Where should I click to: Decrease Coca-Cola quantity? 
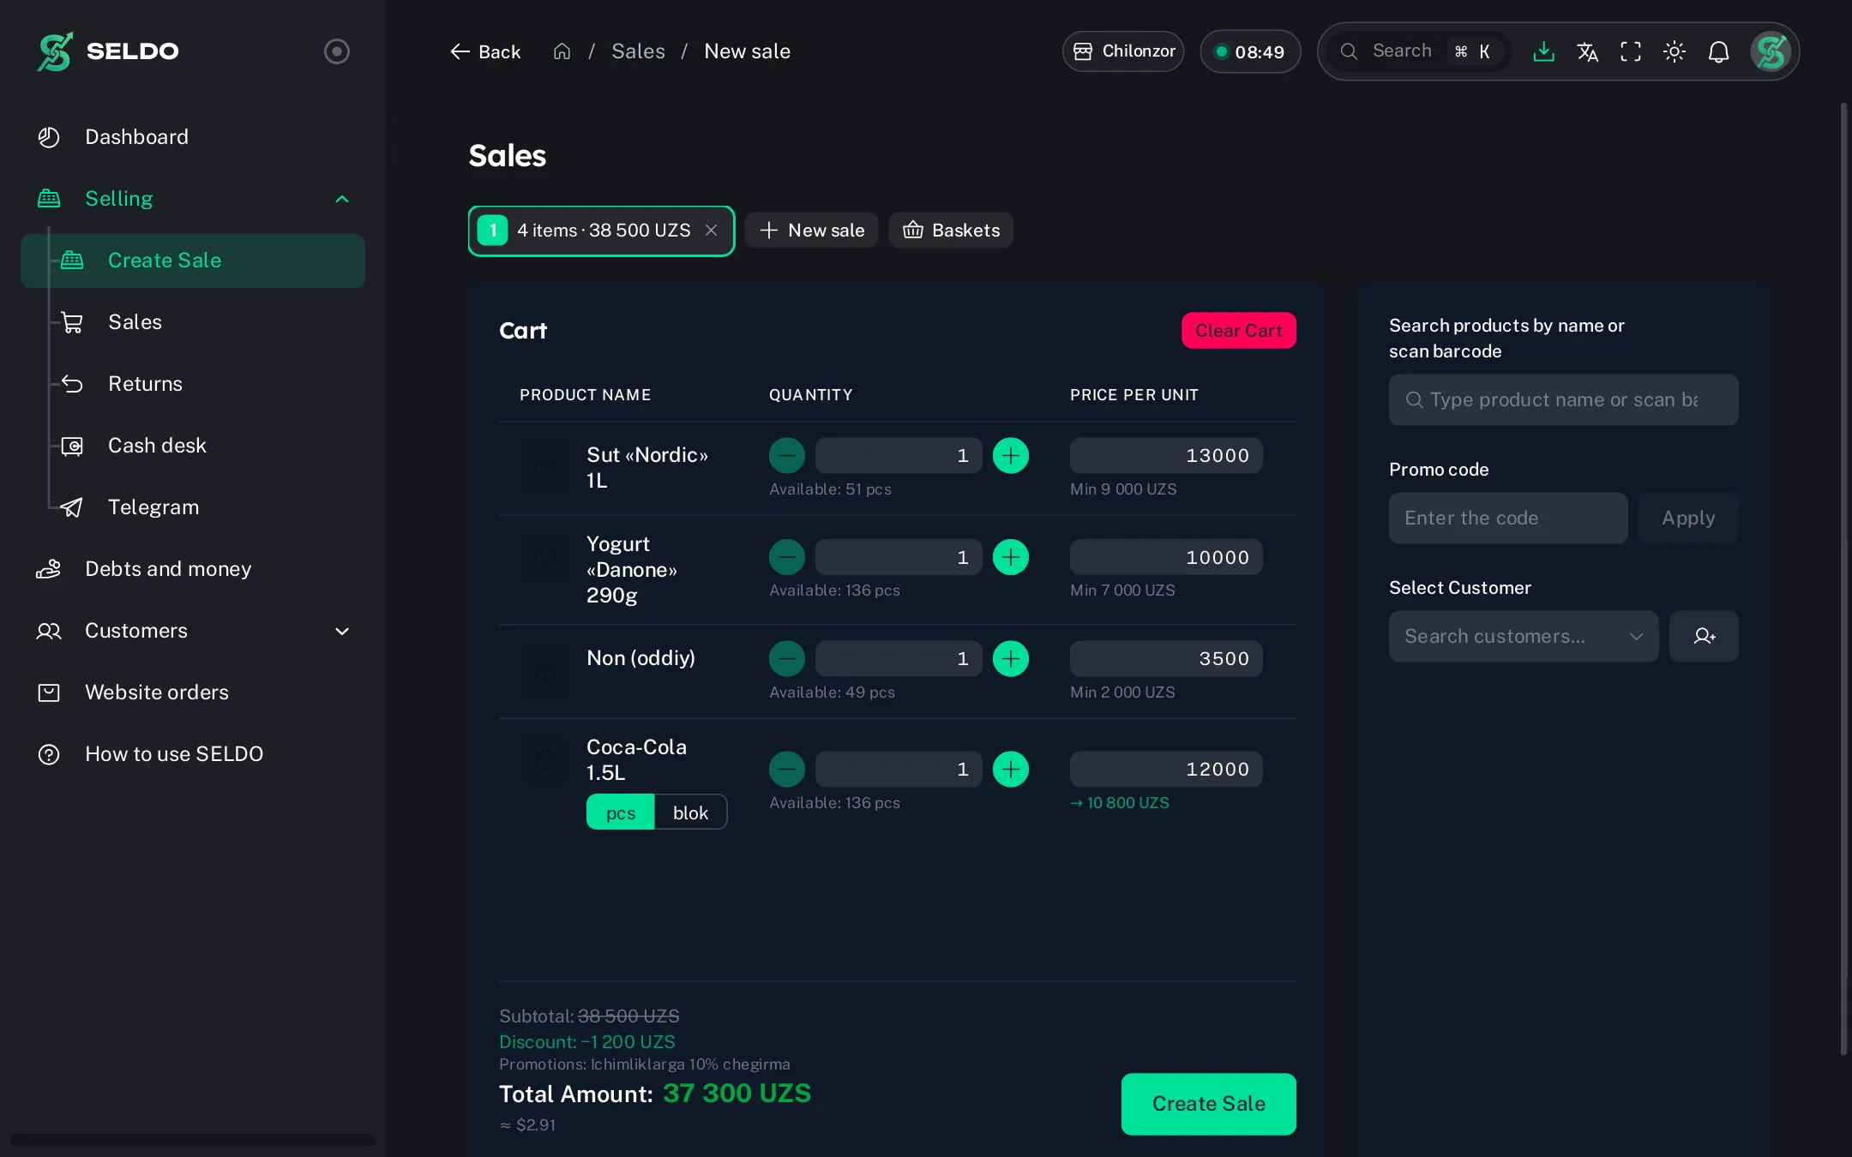coord(786,770)
